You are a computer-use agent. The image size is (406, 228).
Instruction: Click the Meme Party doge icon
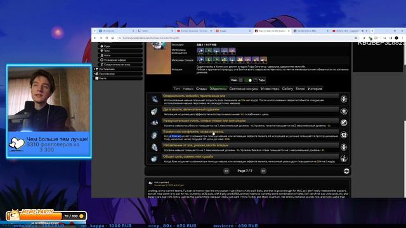[x=14, y=214]
